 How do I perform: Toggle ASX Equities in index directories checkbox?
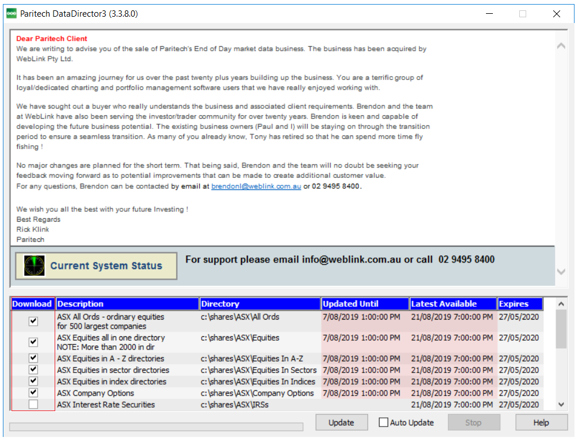[33, 381]
